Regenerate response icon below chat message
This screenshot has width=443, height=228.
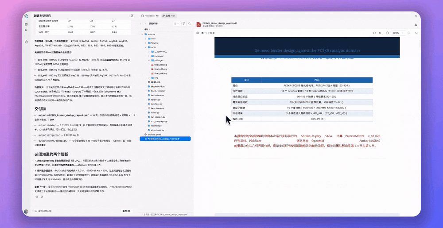click(x=42, y=197)
